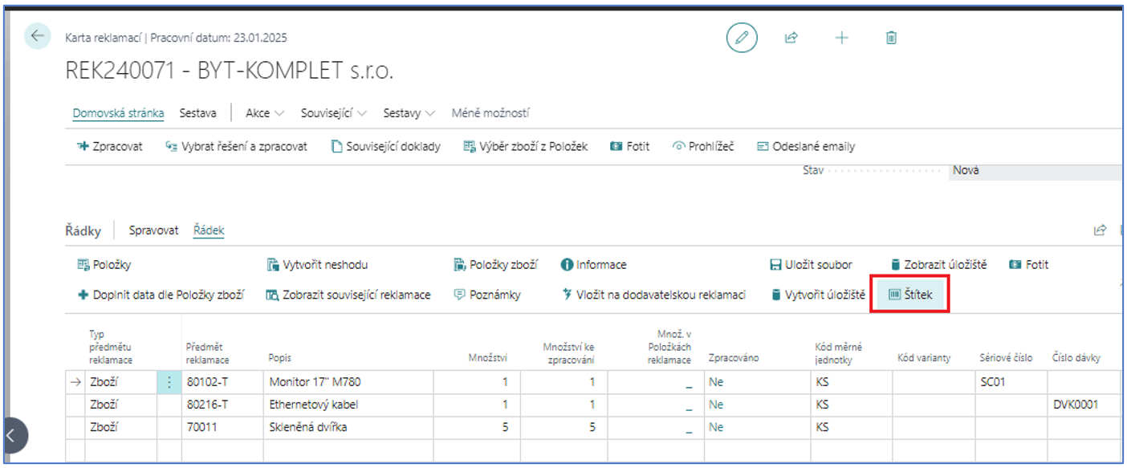Expand the Související dropdown menu
This screenshot has height=468, width=1127.
pos(334,113)
